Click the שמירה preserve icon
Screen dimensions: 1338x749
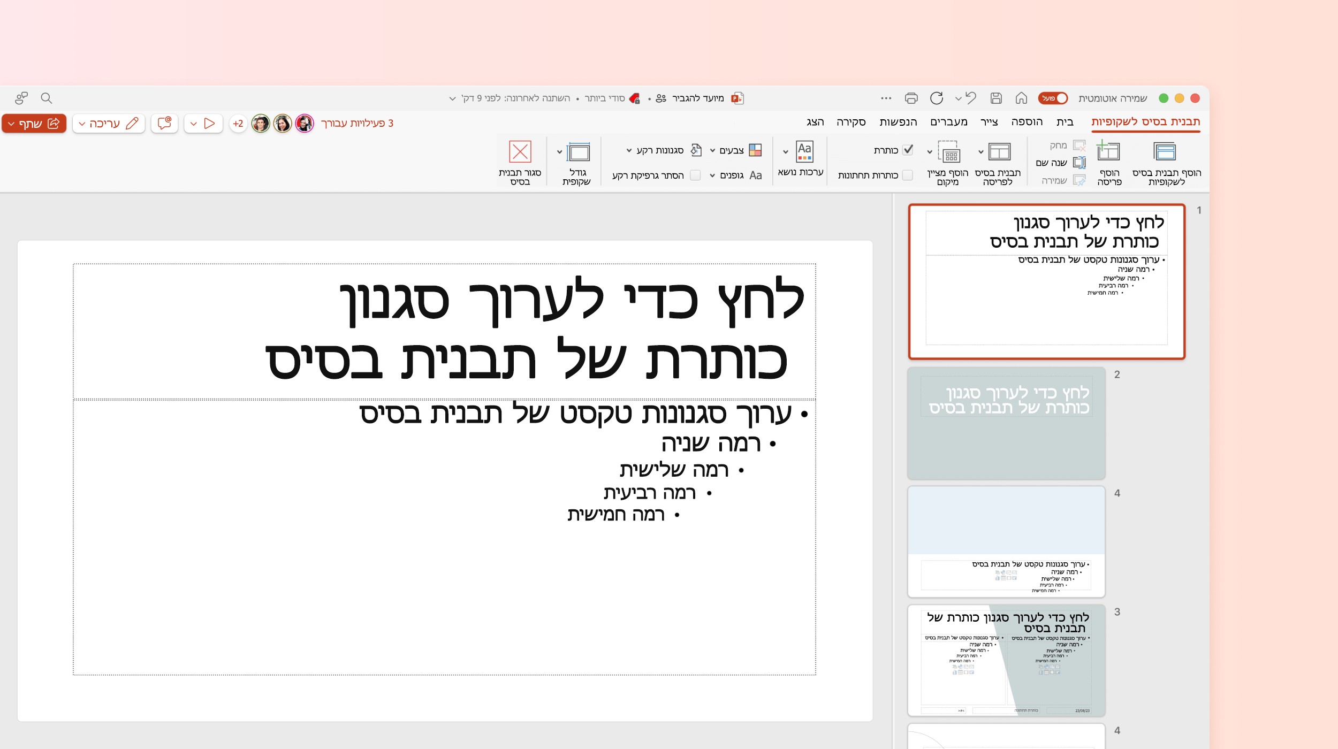[x=1079, y=180]
